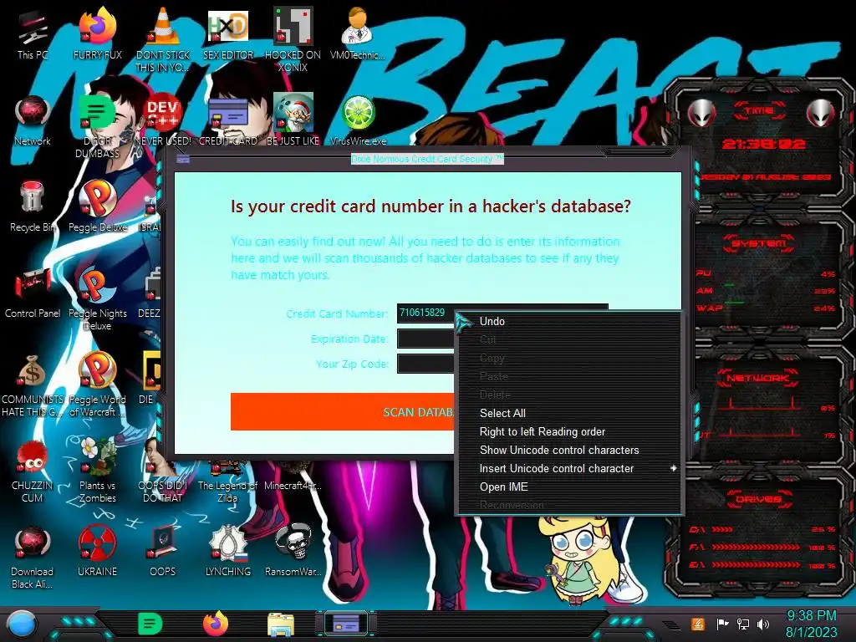This screenshot has height=642, width=856.
Task: Open File Explorer from taskbar
Action: click(281, 624)
